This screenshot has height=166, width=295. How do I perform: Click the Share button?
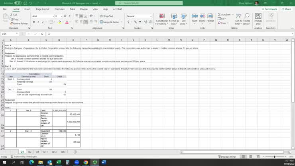(286, 9)
